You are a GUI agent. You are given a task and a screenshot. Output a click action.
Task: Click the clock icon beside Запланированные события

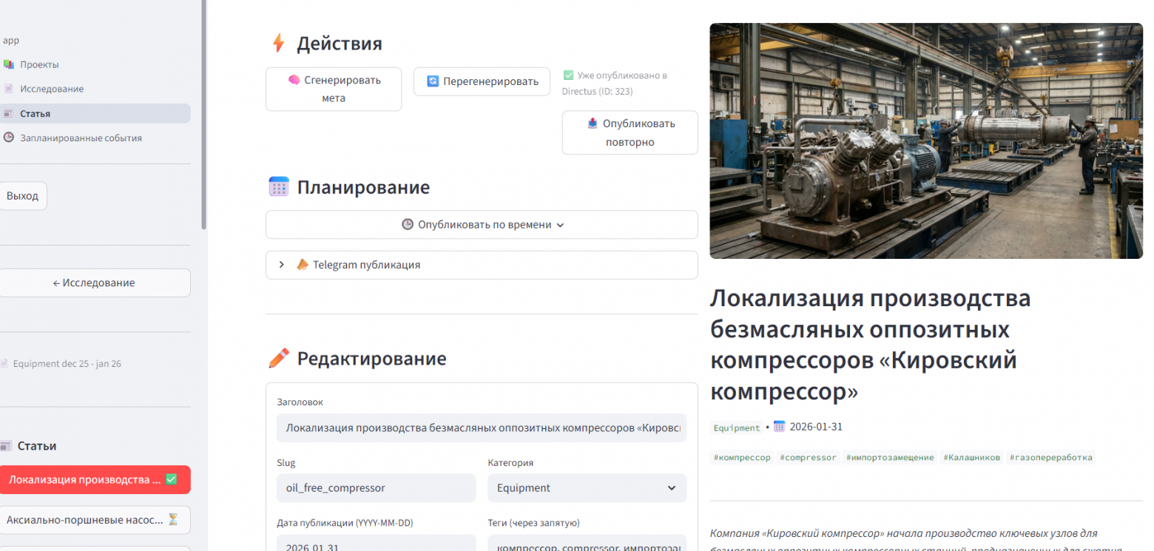10,138
